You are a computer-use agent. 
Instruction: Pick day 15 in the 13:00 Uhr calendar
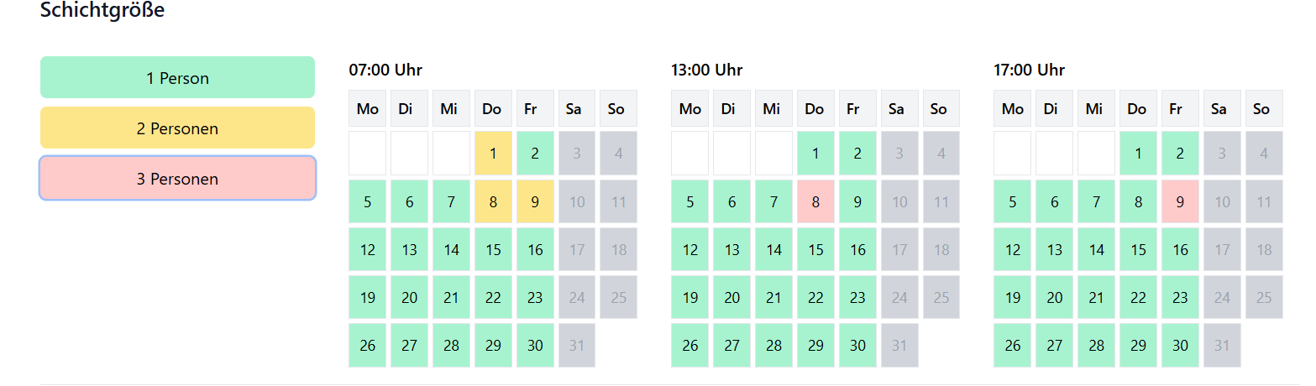click(815, 249)
